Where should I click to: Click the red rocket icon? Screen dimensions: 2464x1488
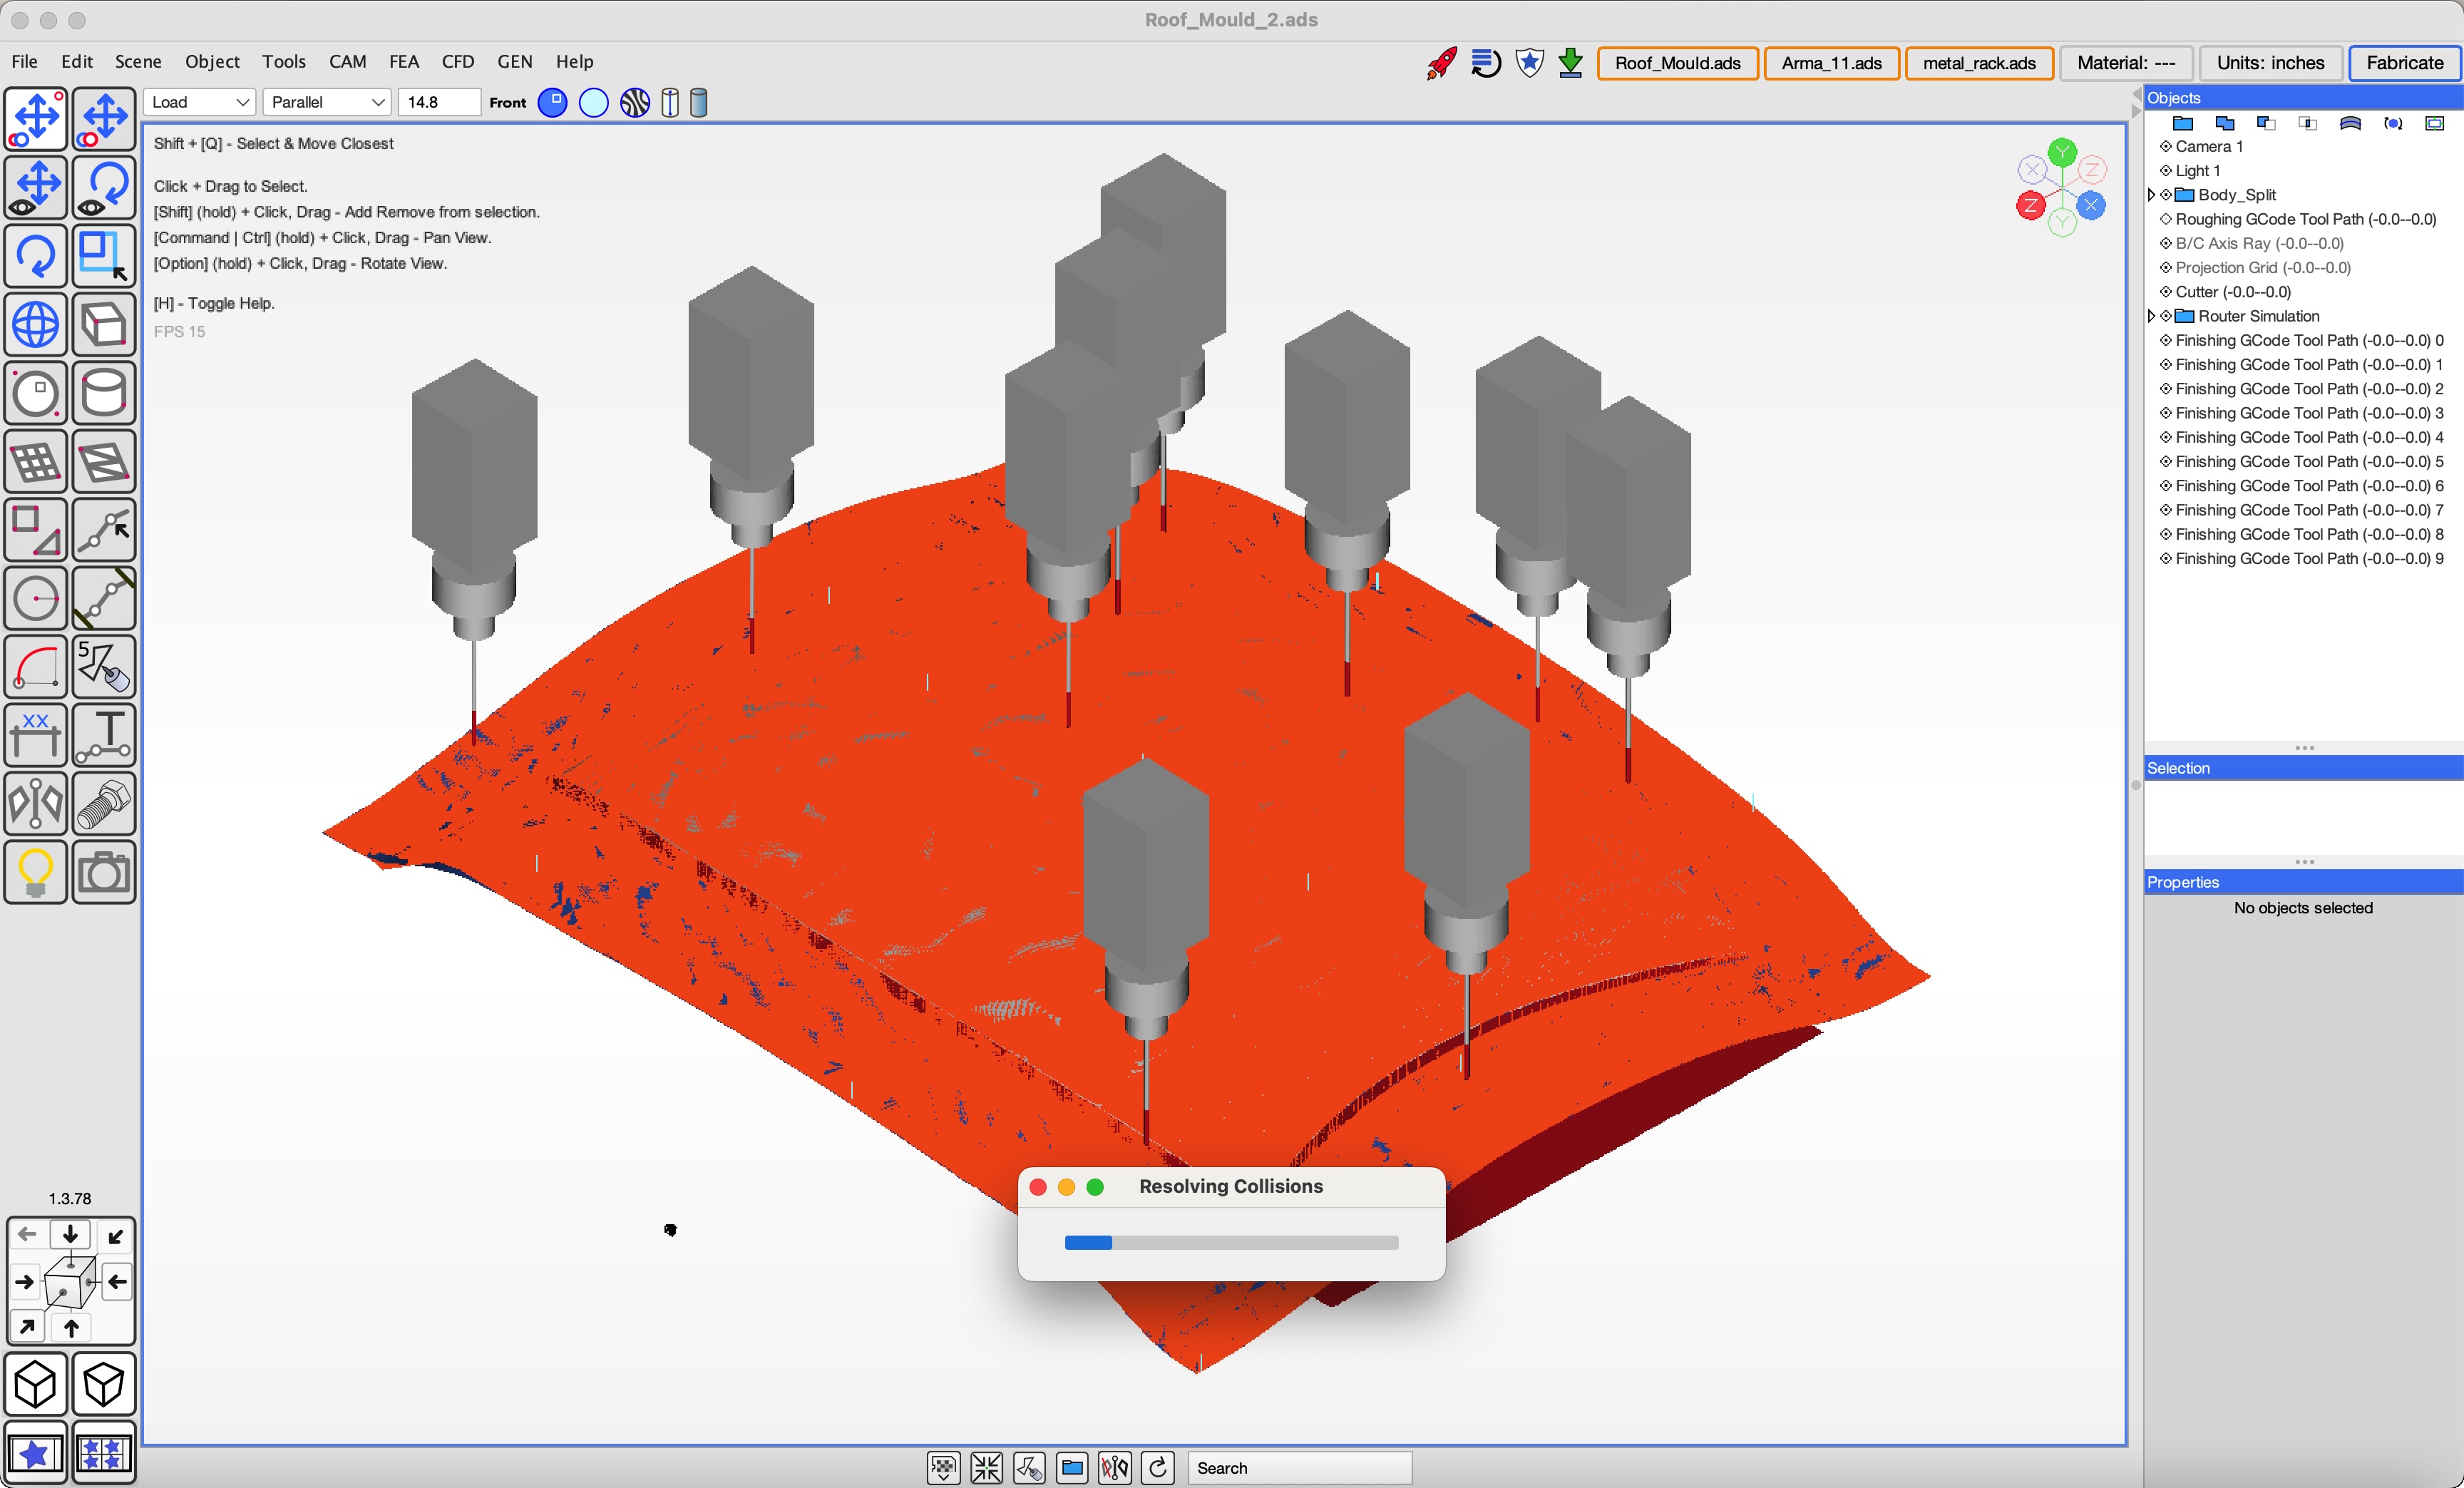tap(1441, 63)
